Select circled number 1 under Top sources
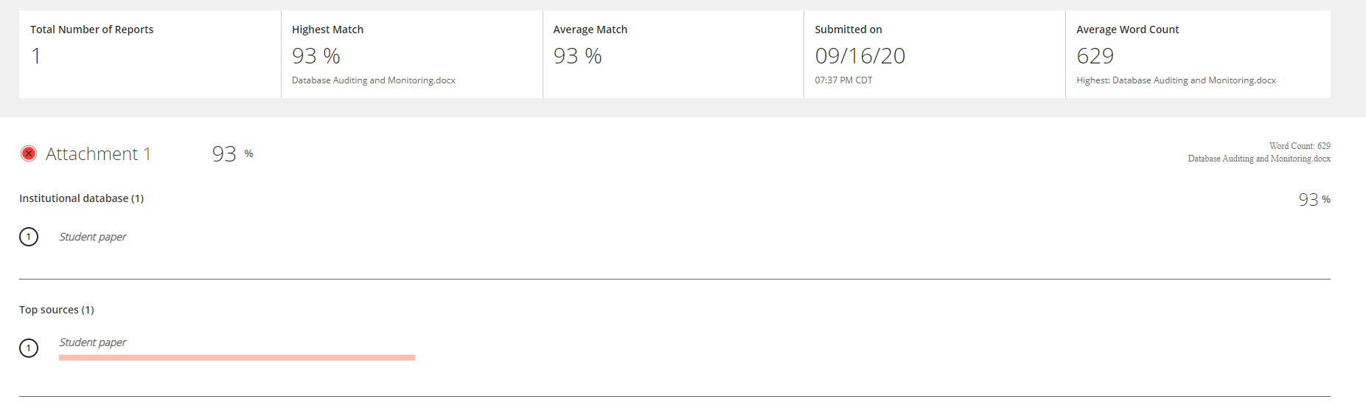The width and height of the screenshot is (1366, 413). (x=29, y=348)
